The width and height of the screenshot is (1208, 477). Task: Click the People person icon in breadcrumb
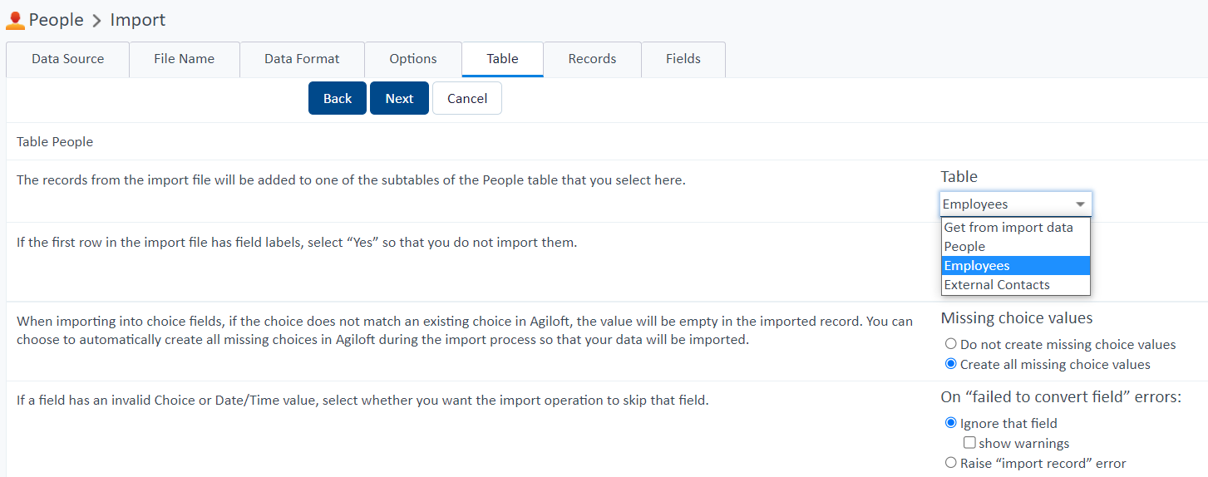[15, 21]
